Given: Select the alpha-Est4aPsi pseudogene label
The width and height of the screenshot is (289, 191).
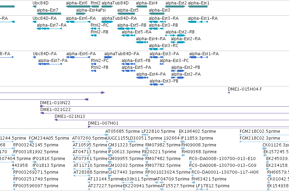Looking at the screenshot, I should (91, 10).
